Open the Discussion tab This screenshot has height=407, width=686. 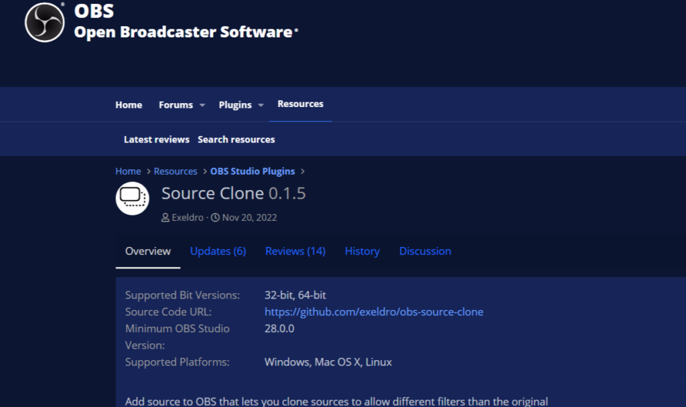(425, 252)
